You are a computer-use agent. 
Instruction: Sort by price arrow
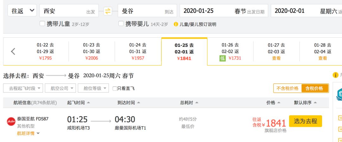pos(279,103)
